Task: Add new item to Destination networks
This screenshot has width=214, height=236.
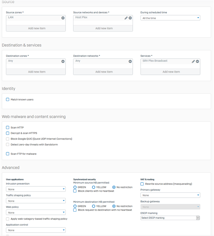Action: point(104,72)
